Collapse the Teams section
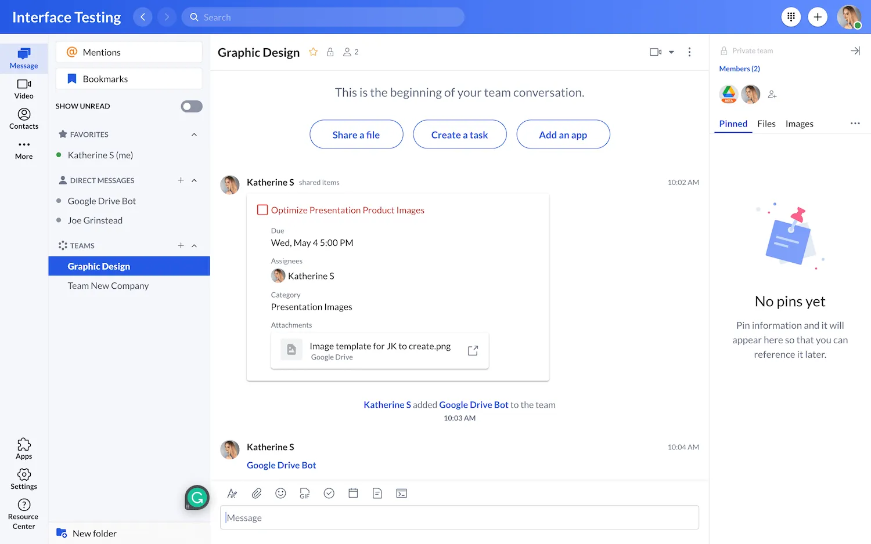Image resolution: width=871 pixels, height=544 pixels. pos(195,246)
